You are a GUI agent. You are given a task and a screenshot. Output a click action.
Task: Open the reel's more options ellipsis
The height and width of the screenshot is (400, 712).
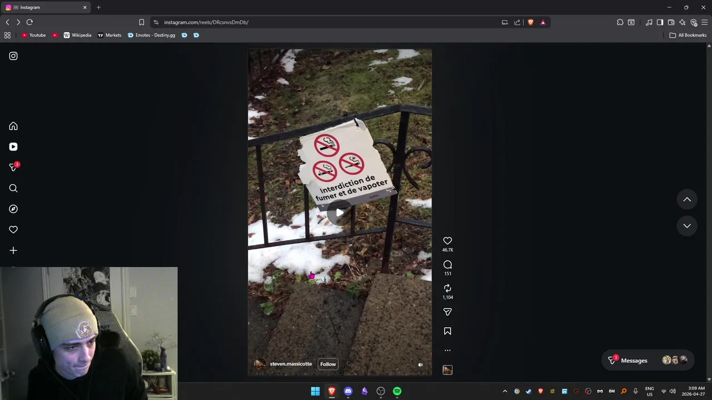pos(447,351)
